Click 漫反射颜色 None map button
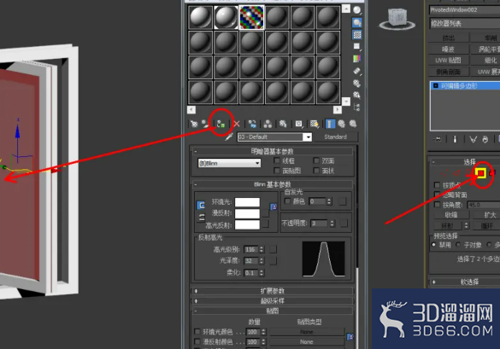The image size is (500, 349). point(307,341)
